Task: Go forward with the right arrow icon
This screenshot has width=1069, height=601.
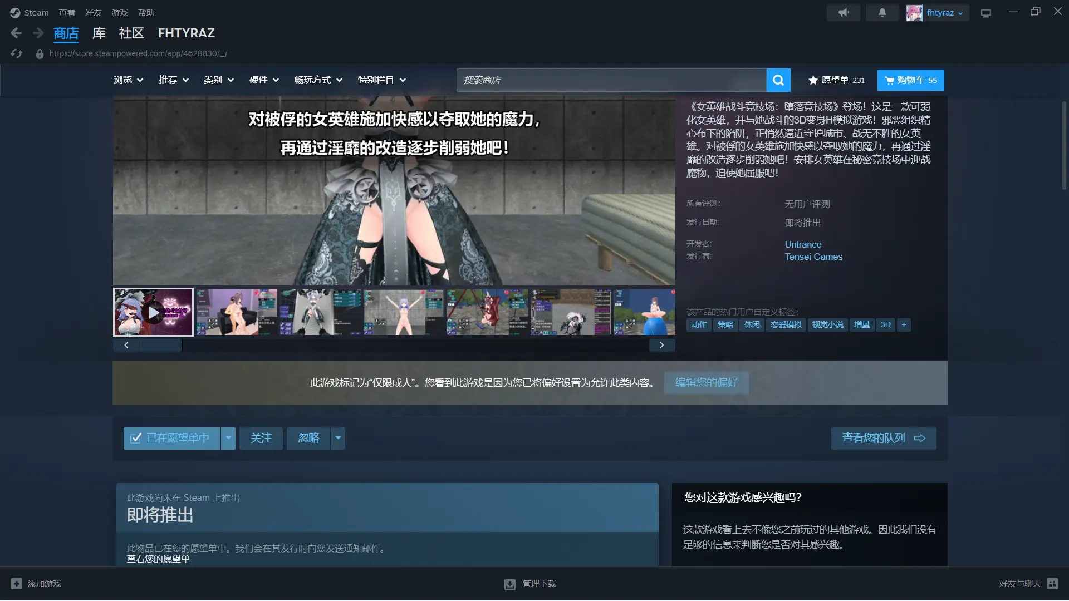Action: [38, 33]
